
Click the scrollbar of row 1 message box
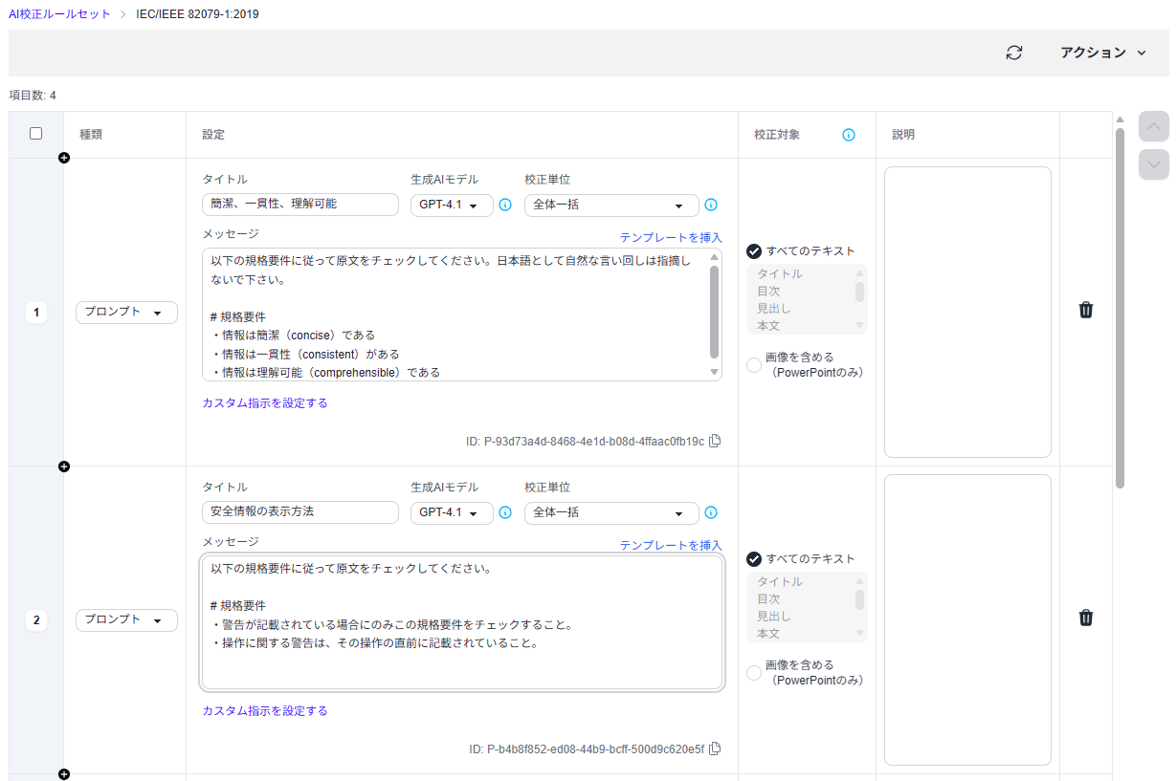714,312
